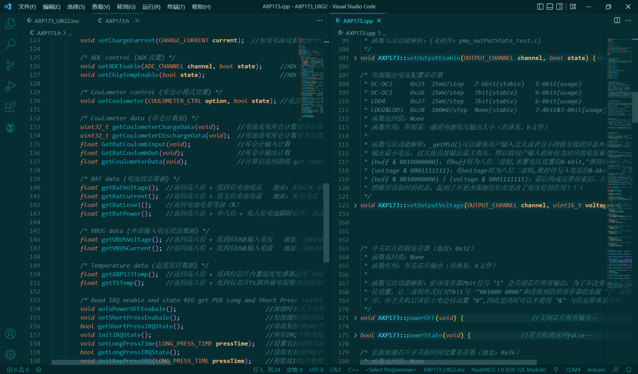Open the PlatformIO alien icon view
This screenshot has width=638, height=374.
point(10,128)
